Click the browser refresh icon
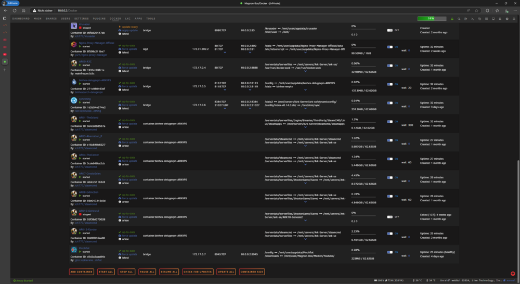 pos(15,10)
